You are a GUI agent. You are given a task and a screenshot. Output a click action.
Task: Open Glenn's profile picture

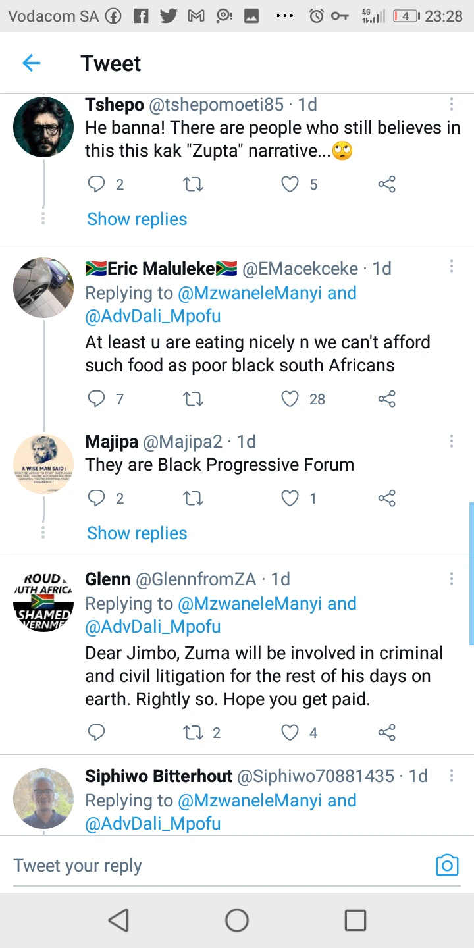pyautogui.click(x=43, y=602)
